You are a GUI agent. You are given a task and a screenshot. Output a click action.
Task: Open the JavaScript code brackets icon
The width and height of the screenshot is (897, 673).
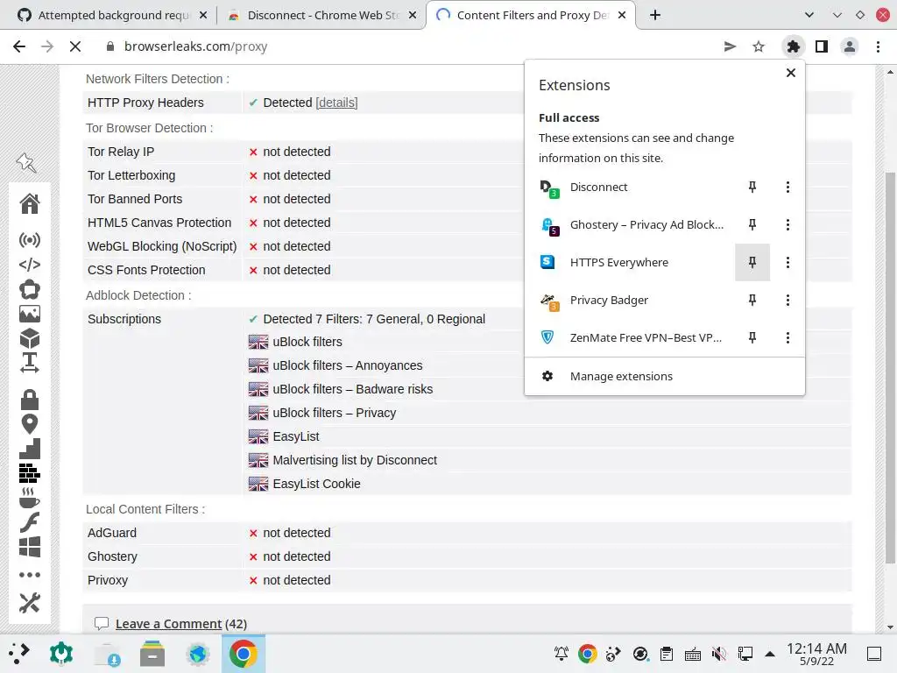point(30,265)
